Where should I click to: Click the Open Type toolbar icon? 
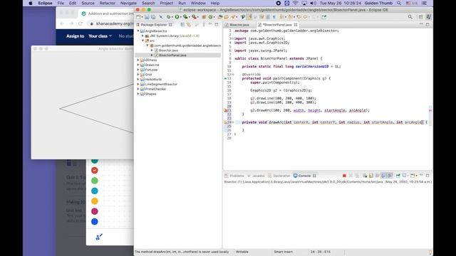pos(219,17)
